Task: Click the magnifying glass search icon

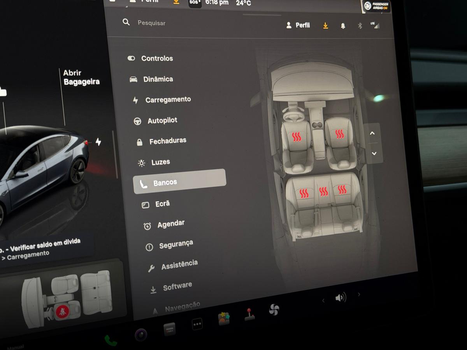Action: 126,22
